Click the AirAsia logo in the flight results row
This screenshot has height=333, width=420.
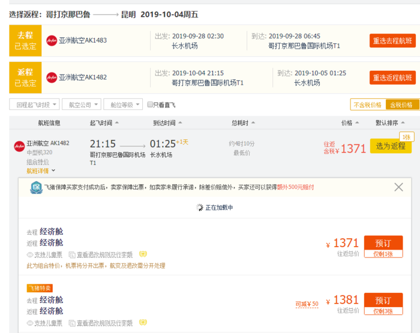20,145
